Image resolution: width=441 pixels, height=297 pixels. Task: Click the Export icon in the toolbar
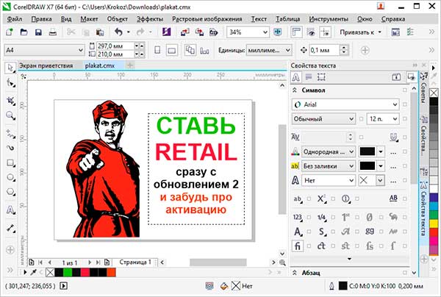[199, 32]
